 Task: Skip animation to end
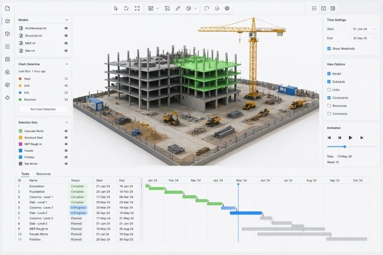point(362,138)
